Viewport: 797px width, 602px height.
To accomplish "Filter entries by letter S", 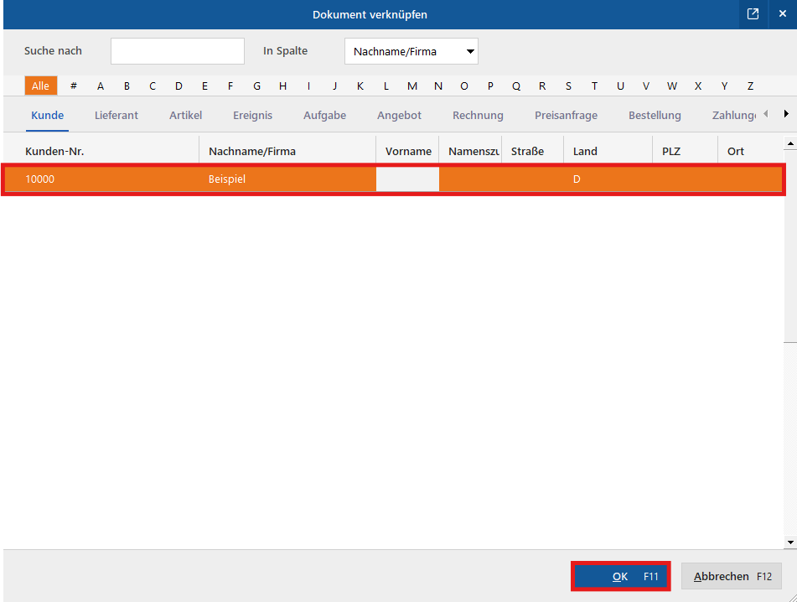I will point(568,86).
